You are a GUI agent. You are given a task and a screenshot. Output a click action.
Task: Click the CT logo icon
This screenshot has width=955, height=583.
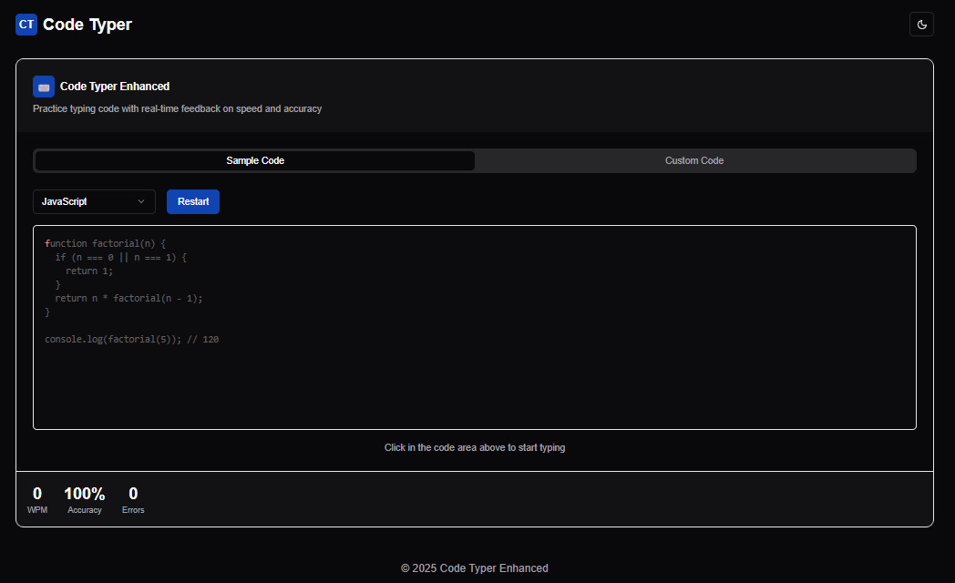click(x=26, y=25)
